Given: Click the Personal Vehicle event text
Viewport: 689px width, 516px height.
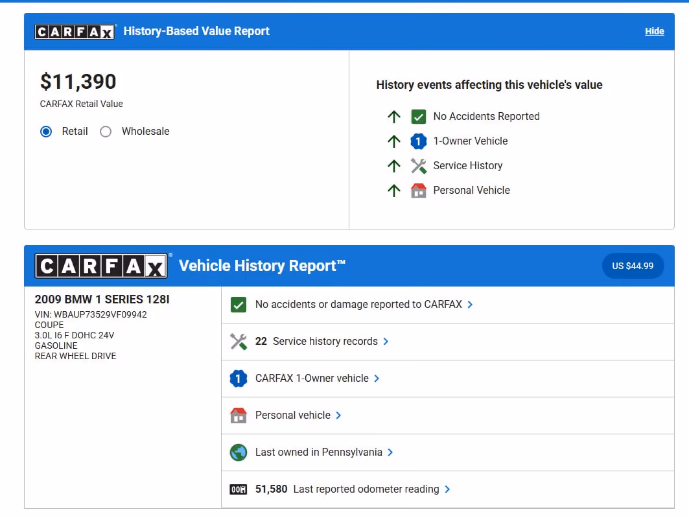Looking at the screenshot, I should [471, 191].
